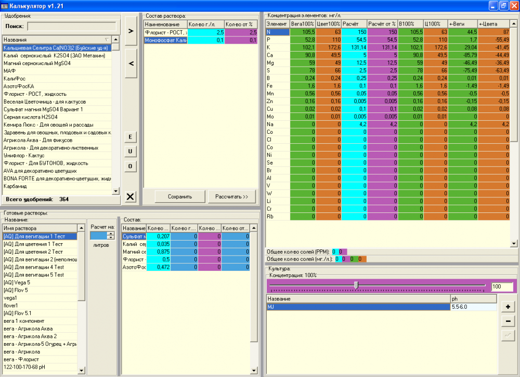520x377 pixels.
Task: Sort fertilizer list by Названия header arrow
Action: tap(107, 40)
